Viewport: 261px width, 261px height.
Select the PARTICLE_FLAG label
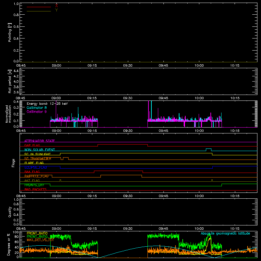[37, 176]
